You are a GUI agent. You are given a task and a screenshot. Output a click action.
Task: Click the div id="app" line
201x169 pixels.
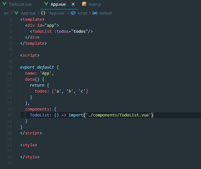point(42,25)
